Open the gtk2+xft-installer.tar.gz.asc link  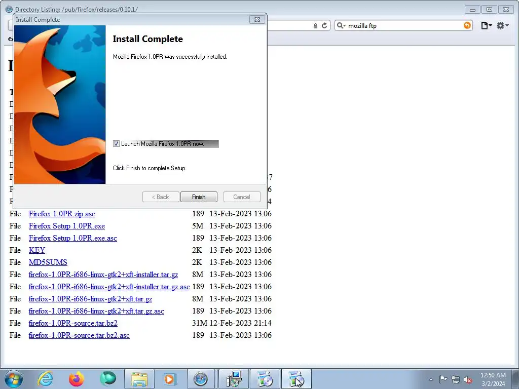coord(109,287)
